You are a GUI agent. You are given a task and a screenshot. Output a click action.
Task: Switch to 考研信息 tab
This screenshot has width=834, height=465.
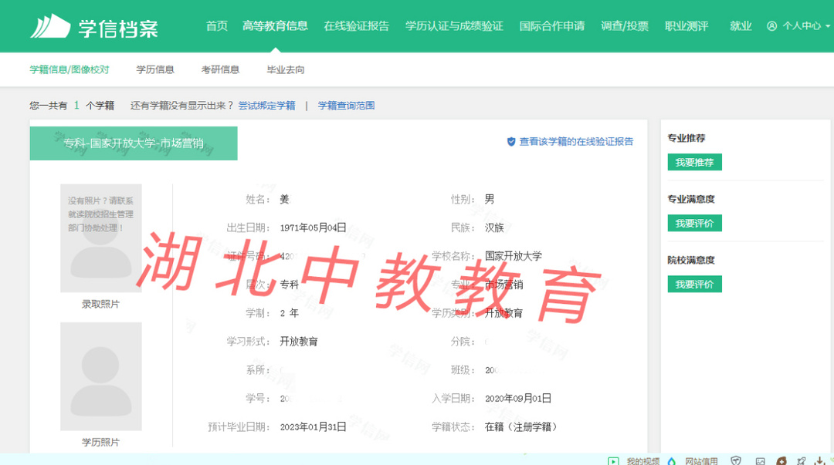[220, 69]
